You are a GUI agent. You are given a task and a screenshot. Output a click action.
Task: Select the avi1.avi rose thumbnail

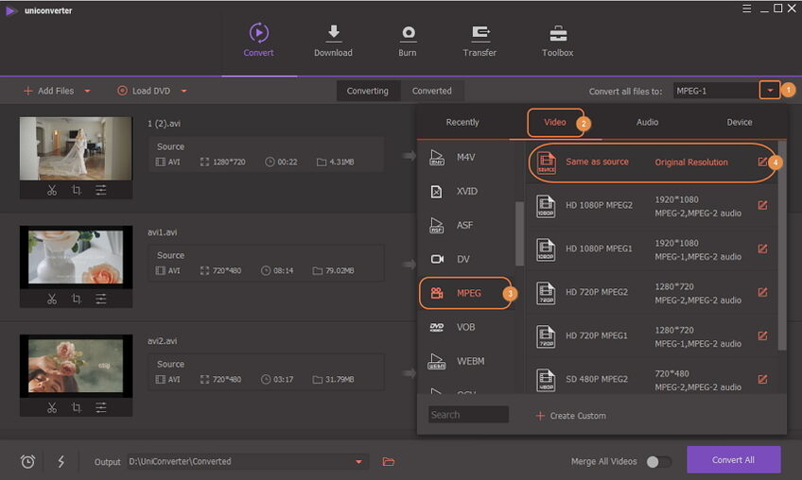pyautogui.click(x=76, y=257)
